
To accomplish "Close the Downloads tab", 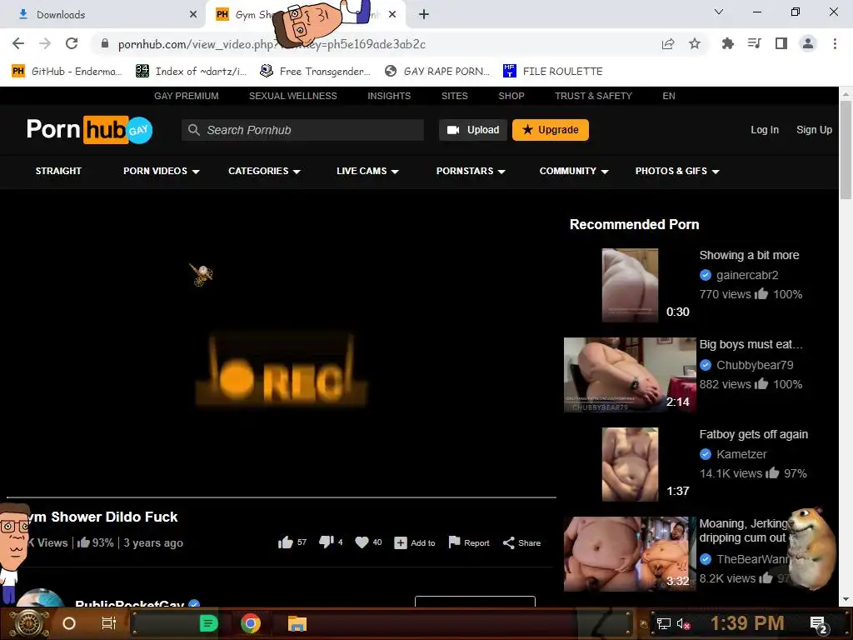I will 193,15.
